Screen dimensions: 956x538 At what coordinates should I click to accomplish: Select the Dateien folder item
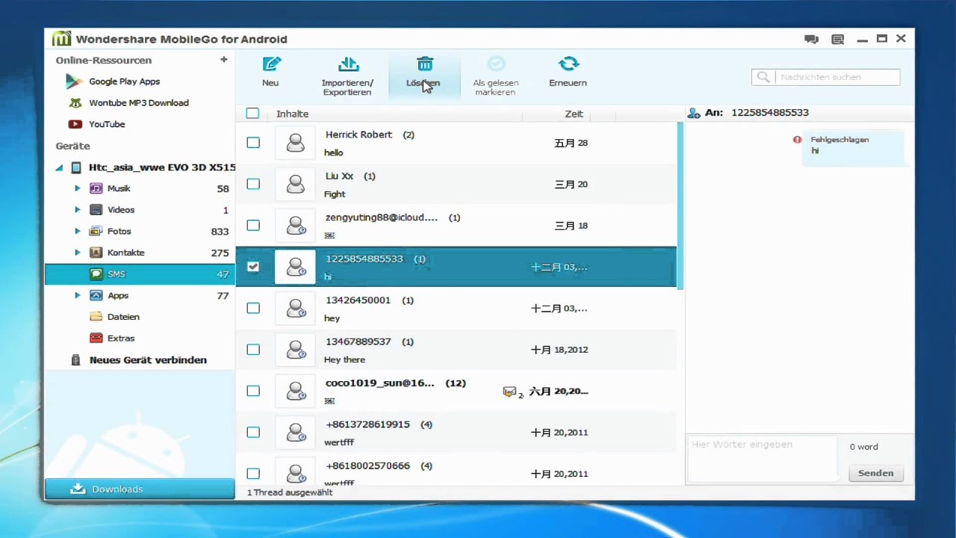pos(123,317)
